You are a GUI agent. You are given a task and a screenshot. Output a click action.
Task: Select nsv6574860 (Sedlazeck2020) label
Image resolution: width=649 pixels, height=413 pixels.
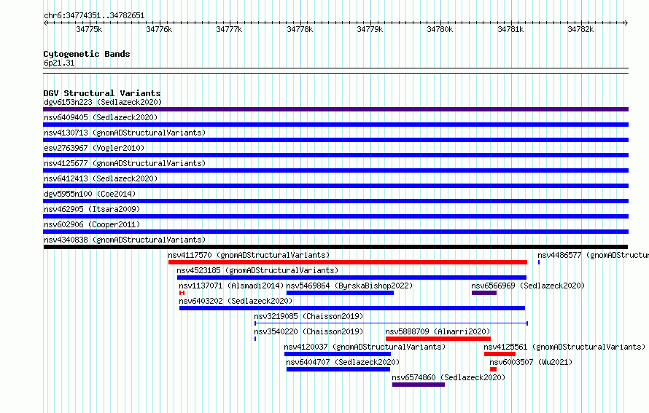(x=448, y=377)
